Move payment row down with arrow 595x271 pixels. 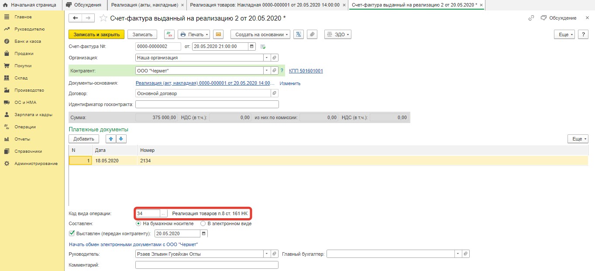121,139
